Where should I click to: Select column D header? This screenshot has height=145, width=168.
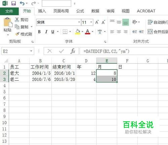pos(86,61)
